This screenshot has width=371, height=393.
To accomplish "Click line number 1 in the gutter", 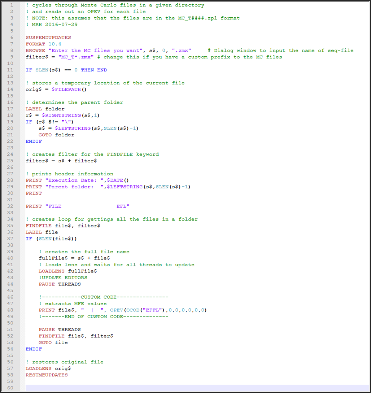I will coord(12,5).
